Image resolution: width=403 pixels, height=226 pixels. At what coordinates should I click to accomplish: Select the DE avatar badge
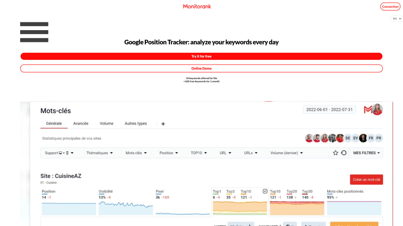[x=348, y=138]
